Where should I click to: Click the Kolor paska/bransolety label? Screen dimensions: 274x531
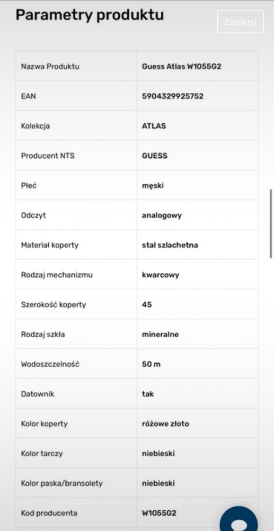[62, 484]
